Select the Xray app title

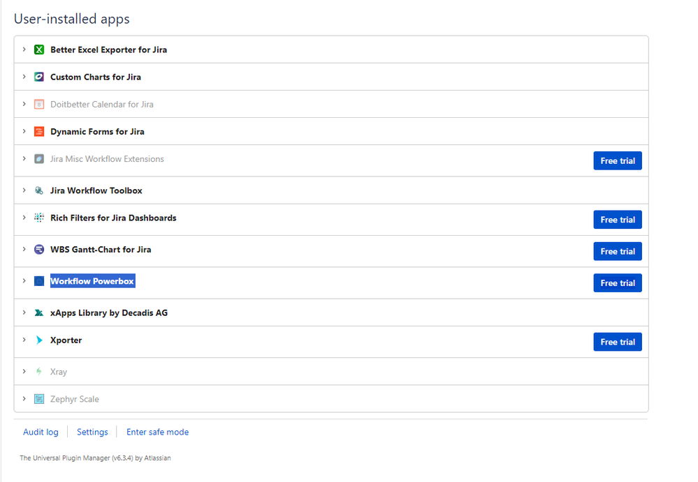[x=58, y=372]
